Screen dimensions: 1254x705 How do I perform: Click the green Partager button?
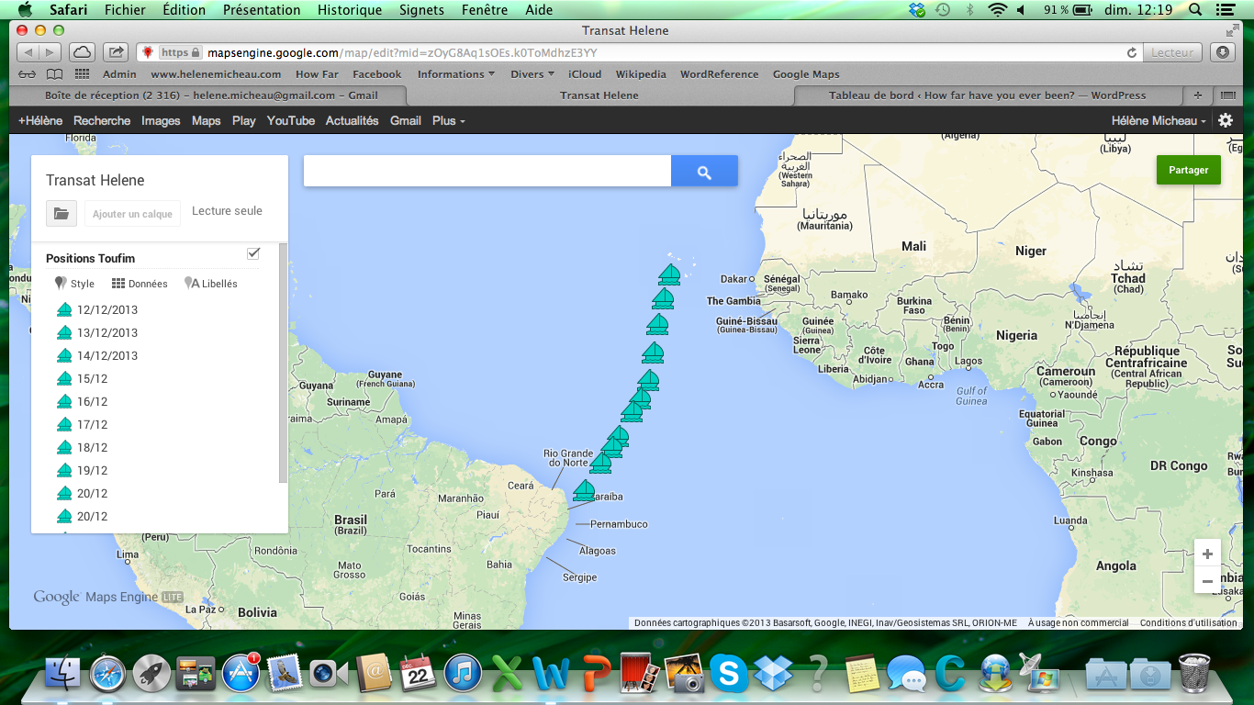(x=1189, y=170)
